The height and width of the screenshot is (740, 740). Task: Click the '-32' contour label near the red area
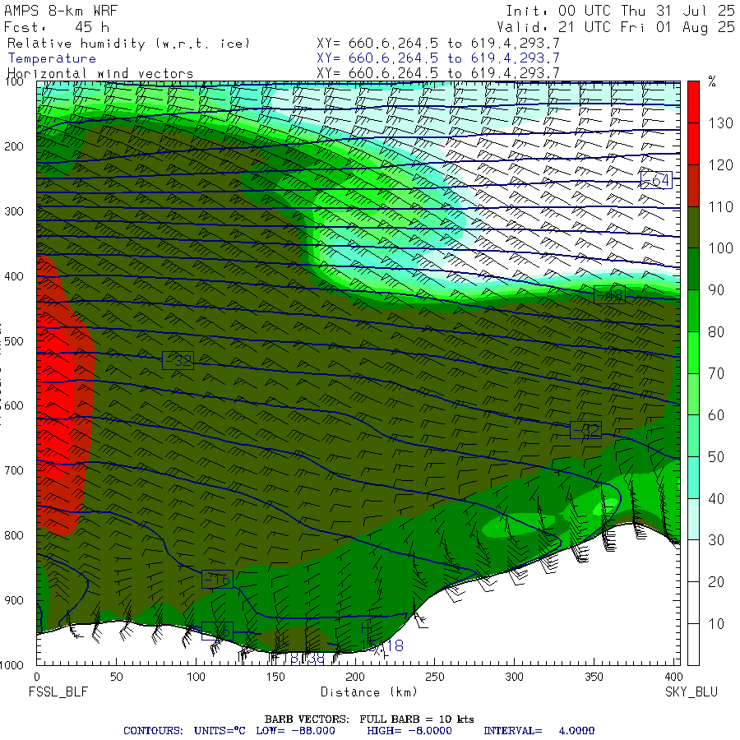[x=178, y=361]
